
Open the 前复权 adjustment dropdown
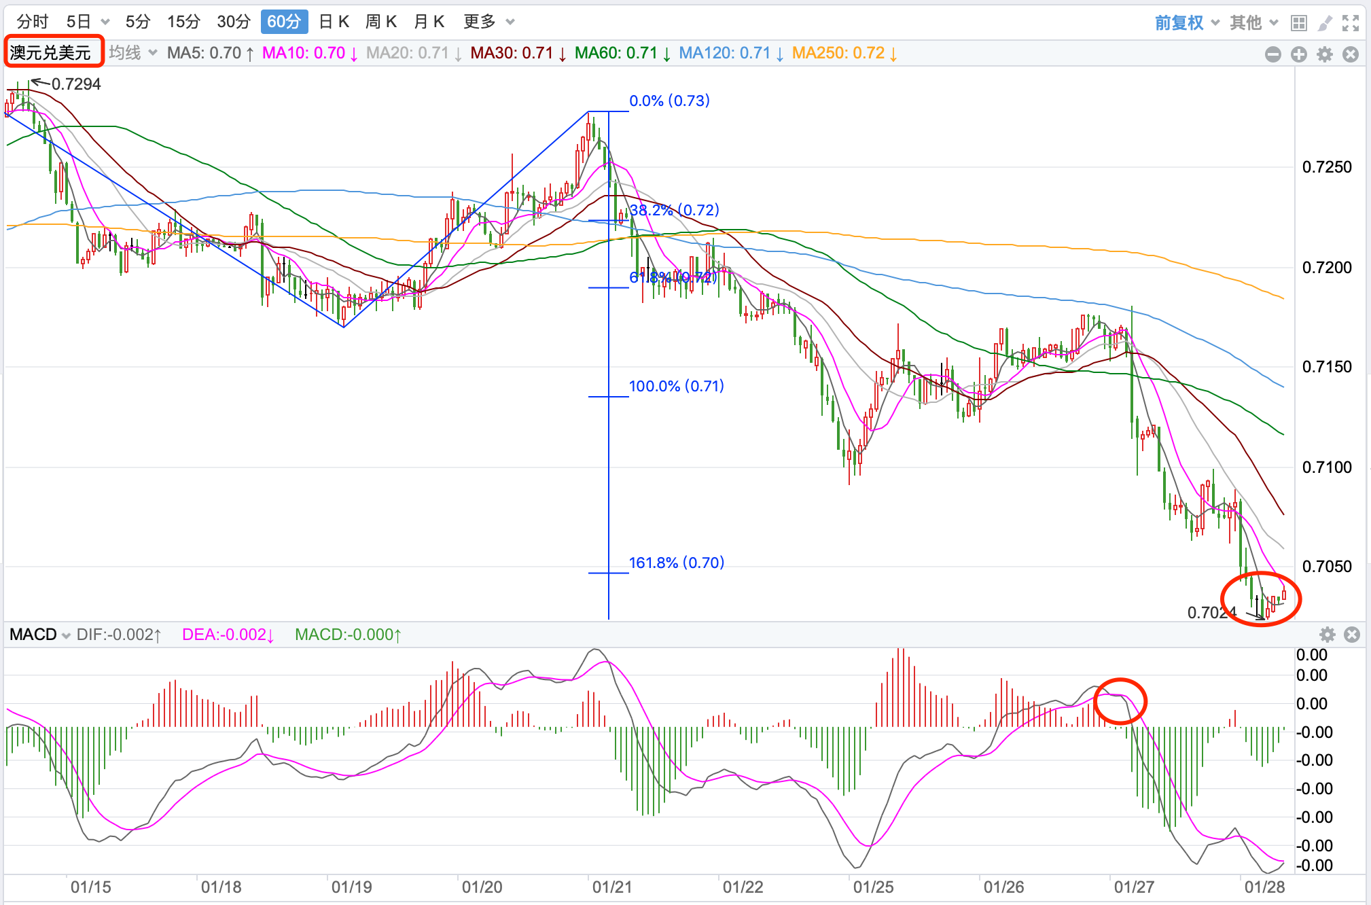[1187, 23]
